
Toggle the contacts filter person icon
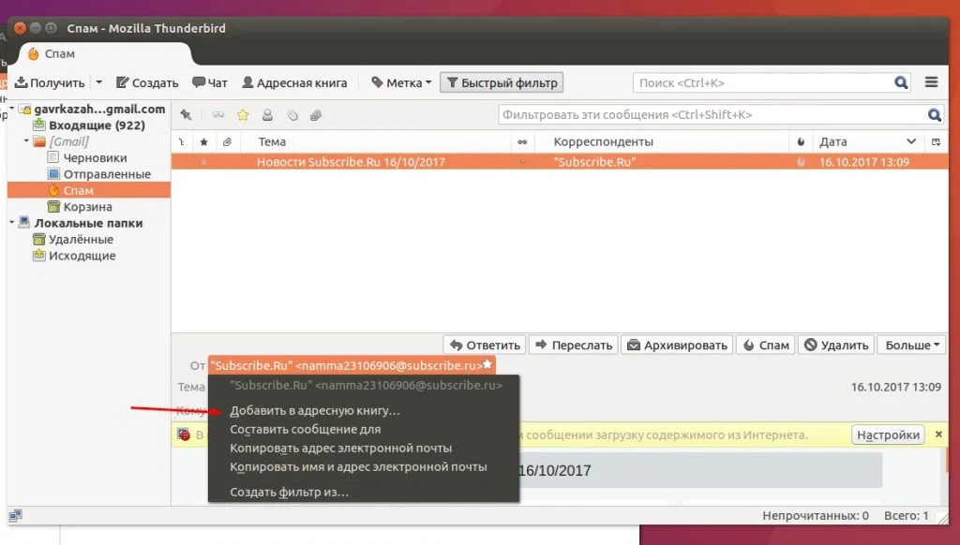click(x=267, y=115)
